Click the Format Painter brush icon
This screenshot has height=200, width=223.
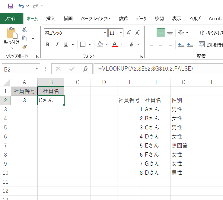(x=24, y=47)
